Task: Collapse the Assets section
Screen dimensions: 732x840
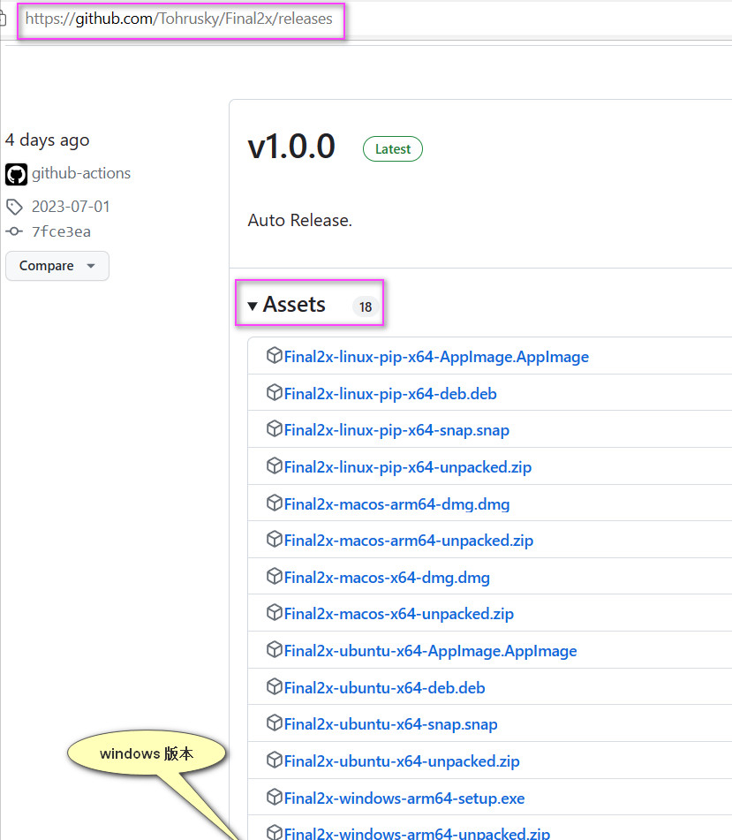Action: 286,304
